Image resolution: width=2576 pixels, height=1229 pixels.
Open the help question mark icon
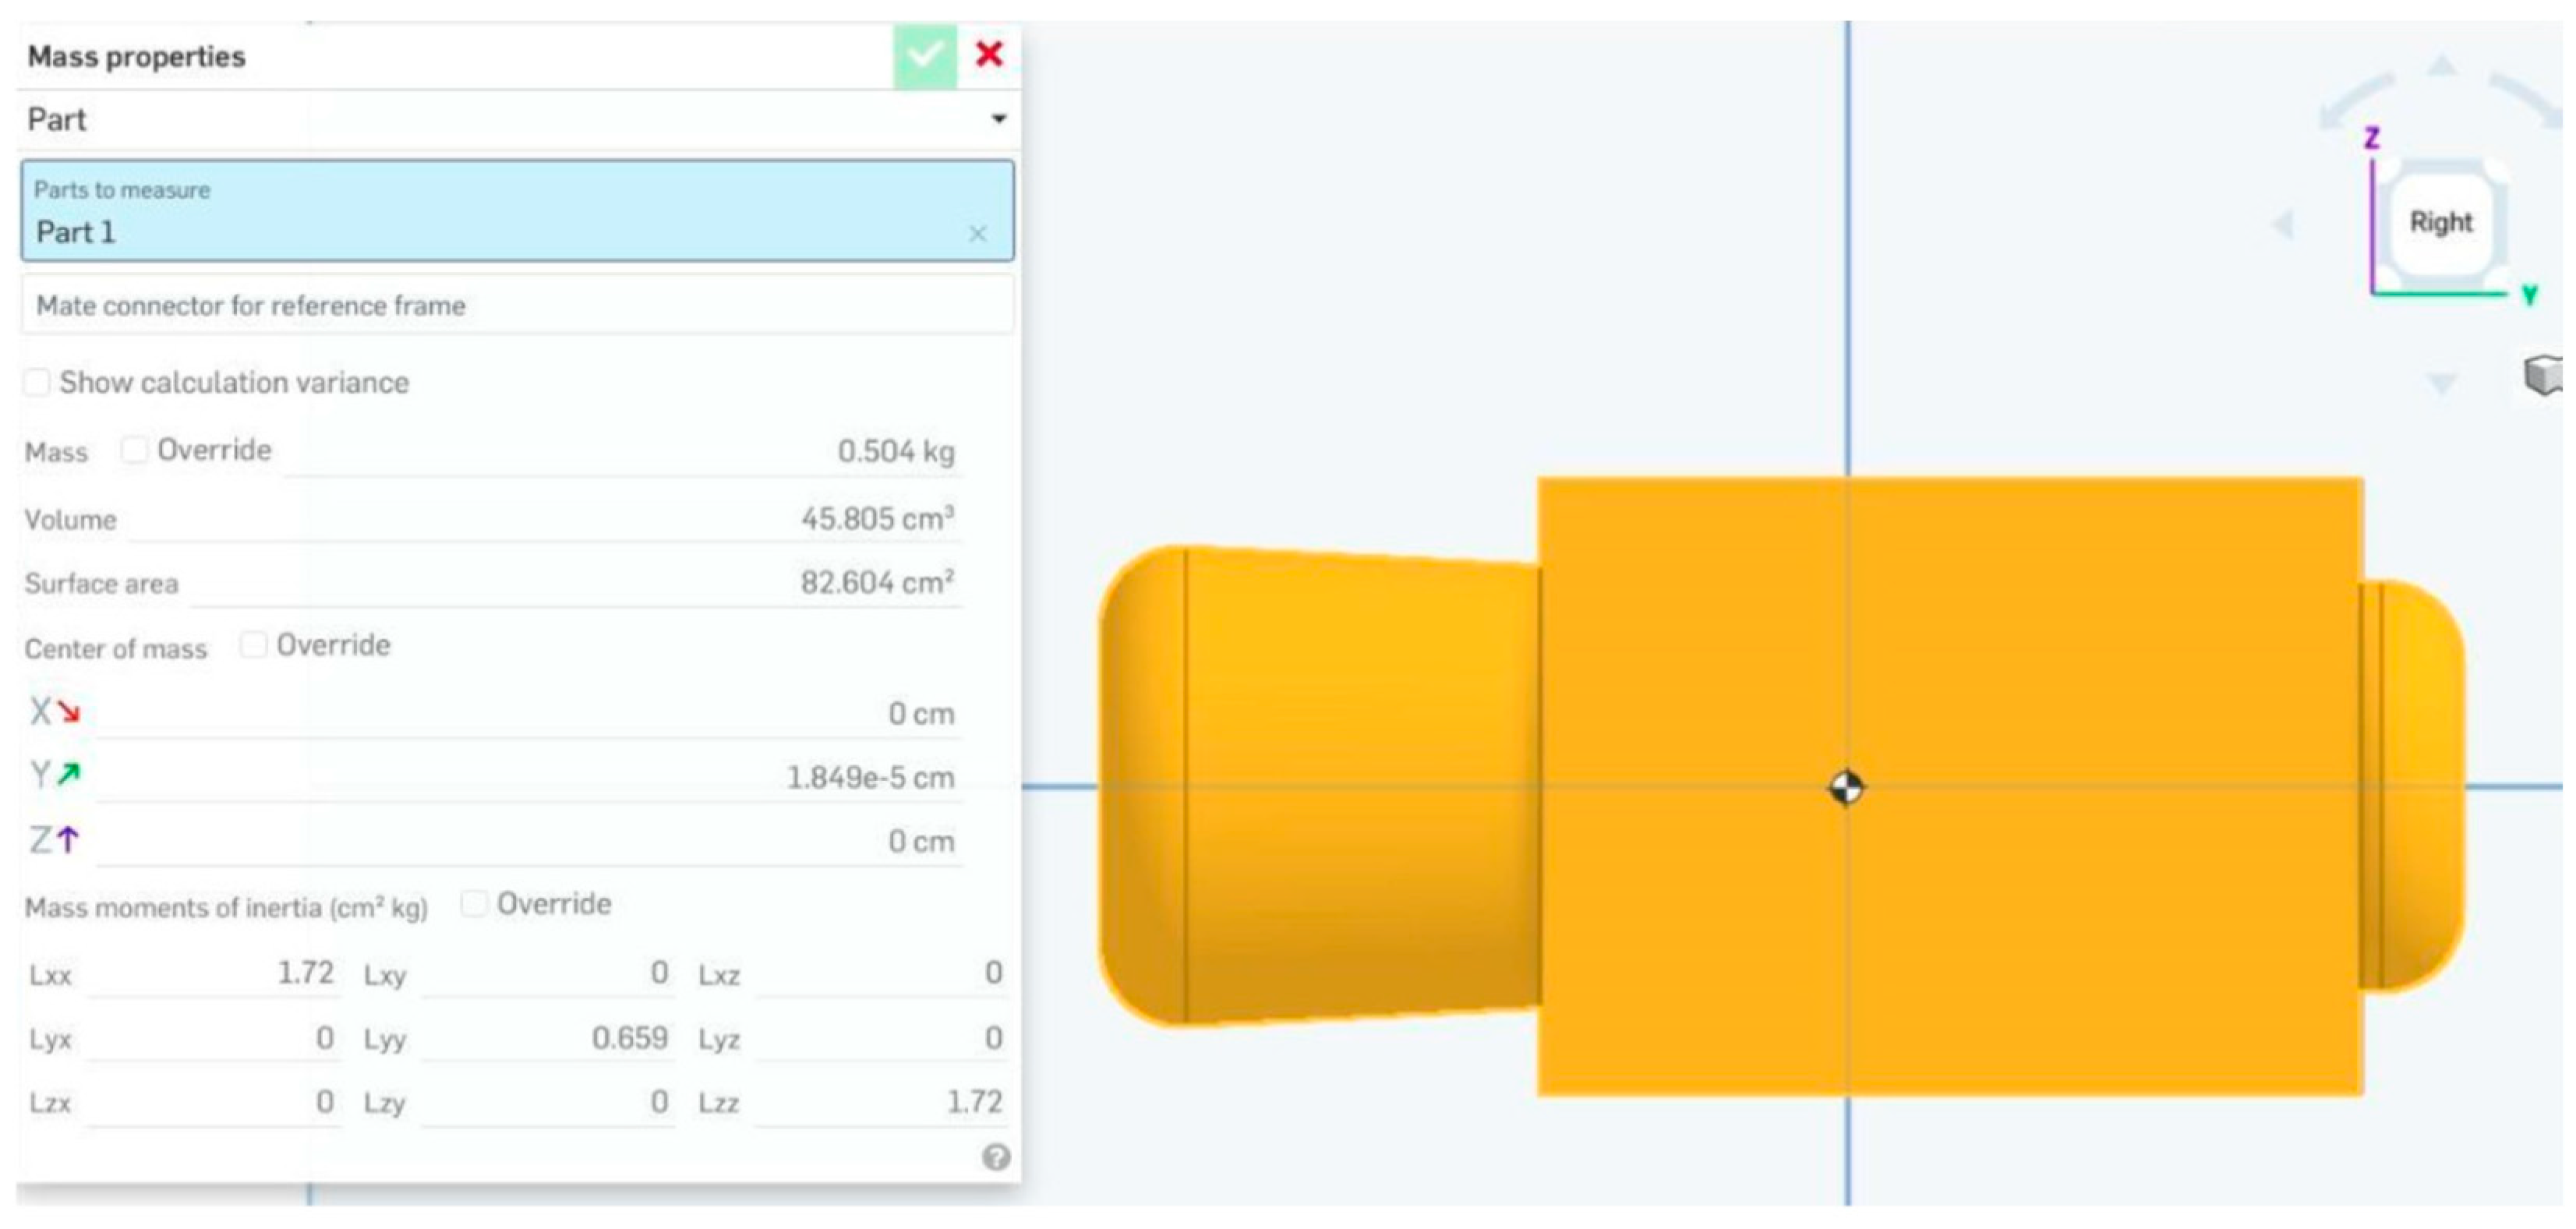coord(995,1157)
